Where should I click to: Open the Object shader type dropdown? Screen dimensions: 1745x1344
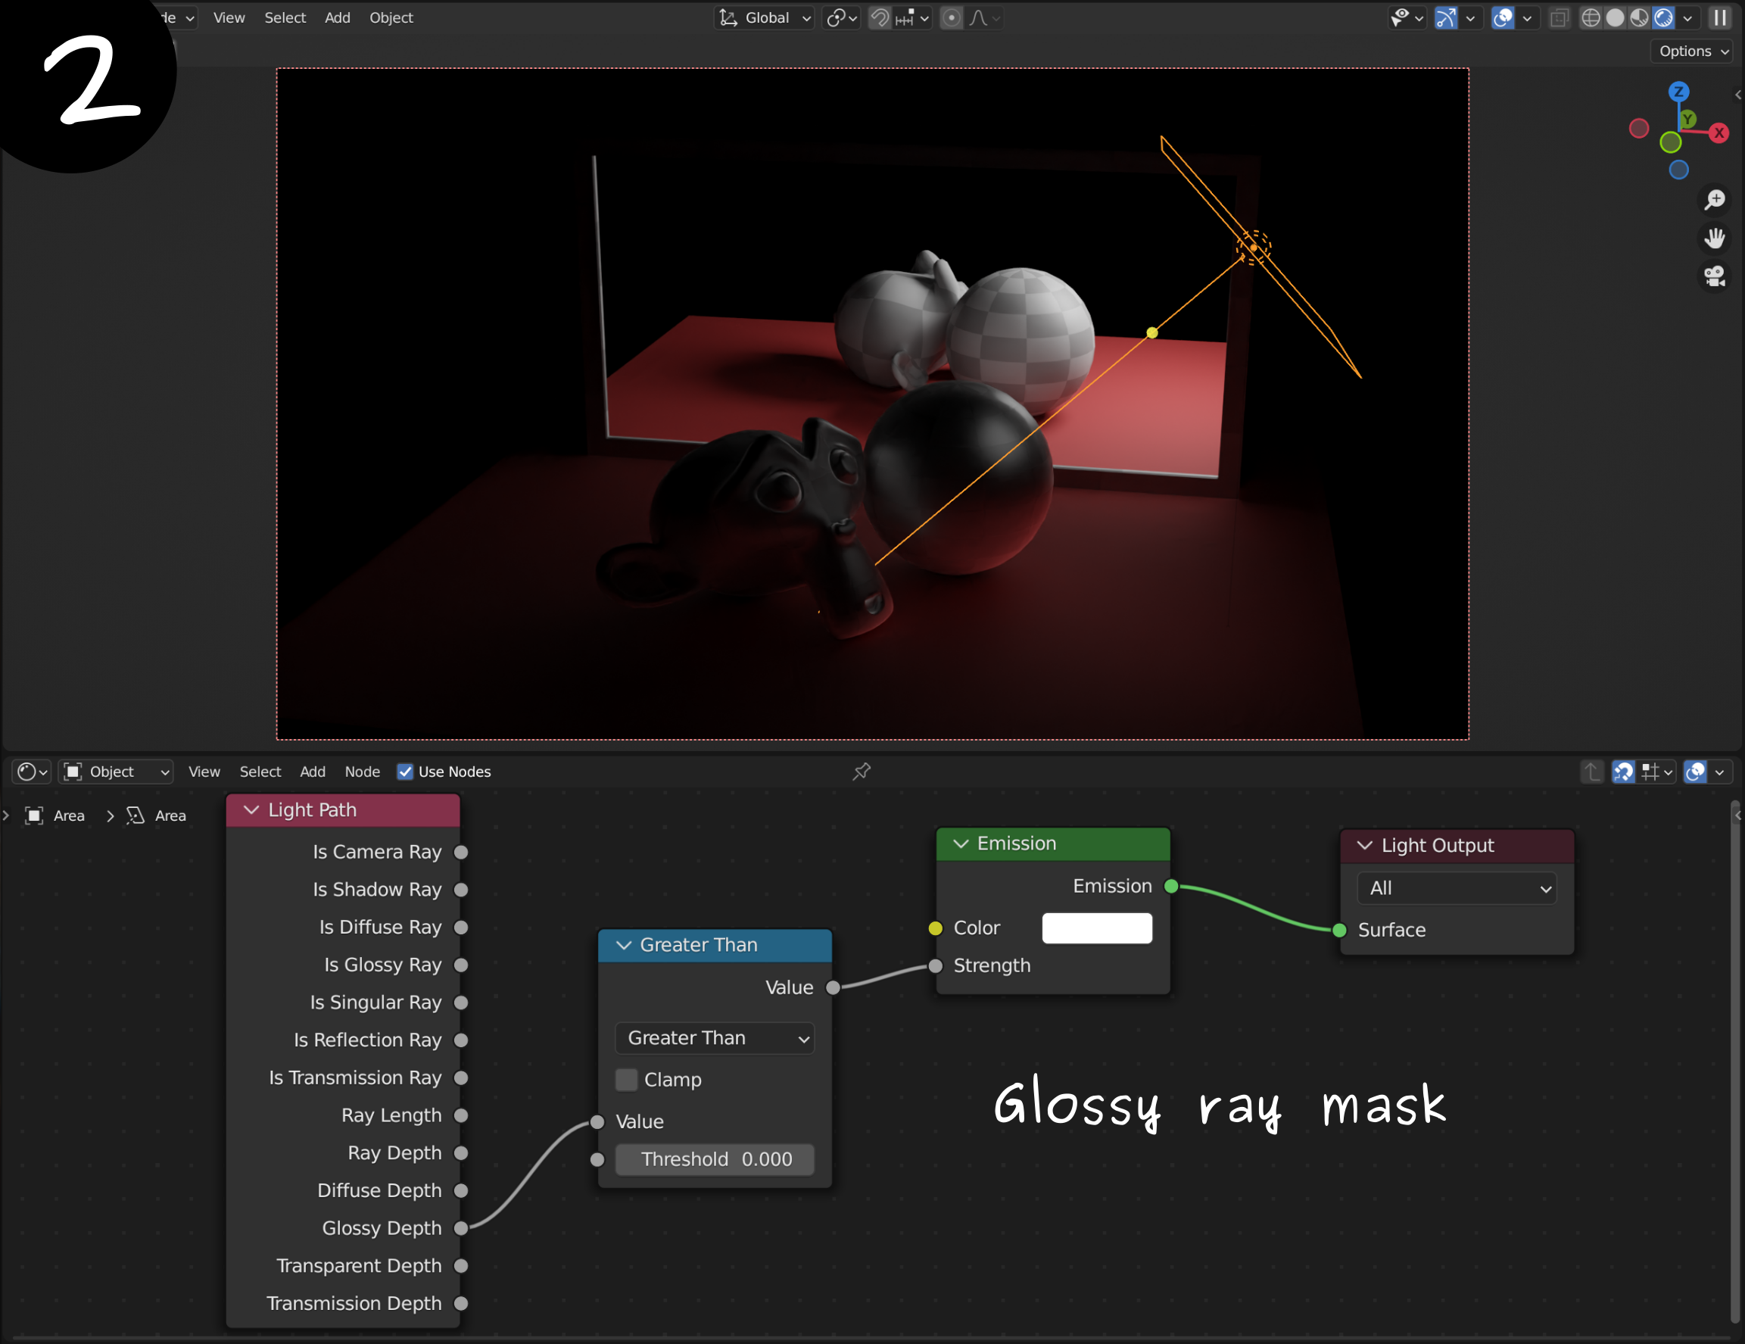(x=117, y=771)
